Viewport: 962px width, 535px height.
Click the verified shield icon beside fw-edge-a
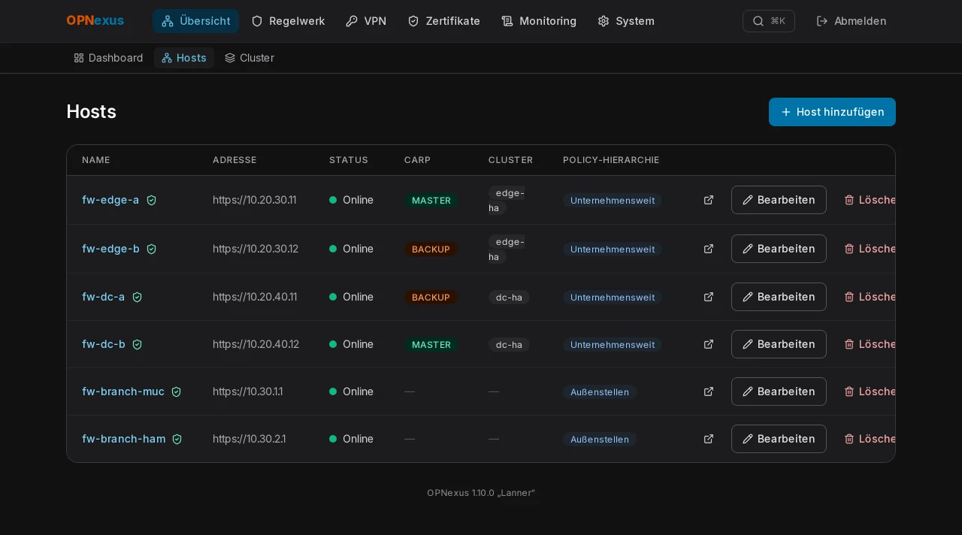pyautogui.click(x=152, y=200)
